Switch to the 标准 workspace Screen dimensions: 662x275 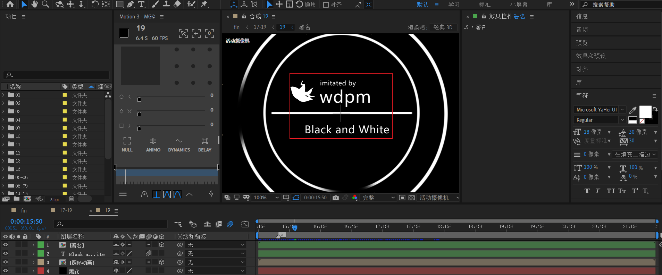pyautogui.click(x=485, y=5)
